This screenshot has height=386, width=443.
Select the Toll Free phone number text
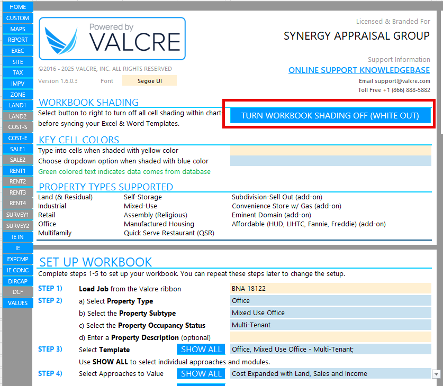[x=394, y=90]
